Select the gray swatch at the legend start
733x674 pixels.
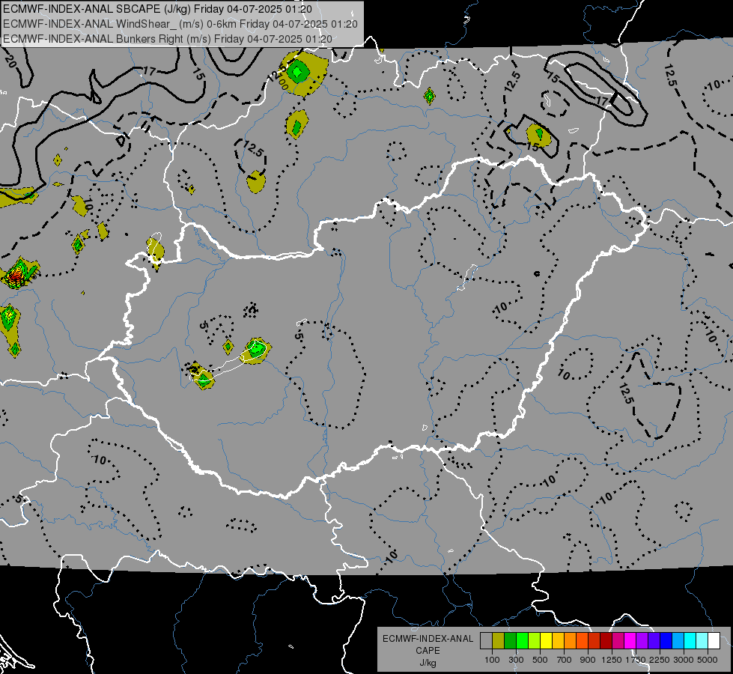tap(486, 640)
